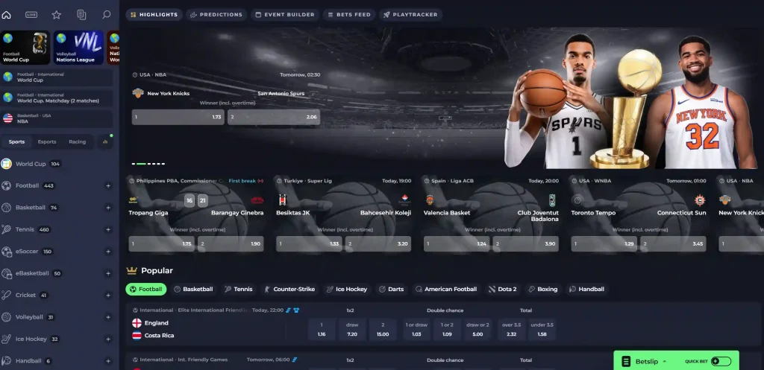Expand the Betslip panel arrow

tap(664, 362)
